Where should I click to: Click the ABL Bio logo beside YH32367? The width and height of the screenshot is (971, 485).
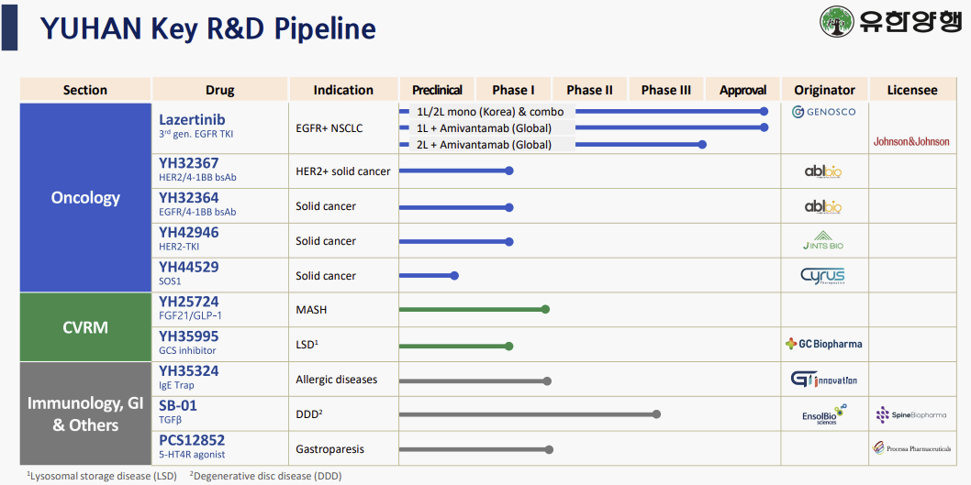coord(823,171)
